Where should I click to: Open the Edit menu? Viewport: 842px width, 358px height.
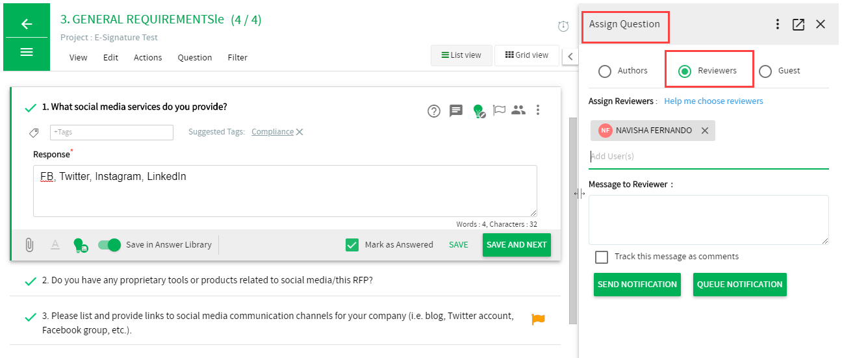point(110,57)
